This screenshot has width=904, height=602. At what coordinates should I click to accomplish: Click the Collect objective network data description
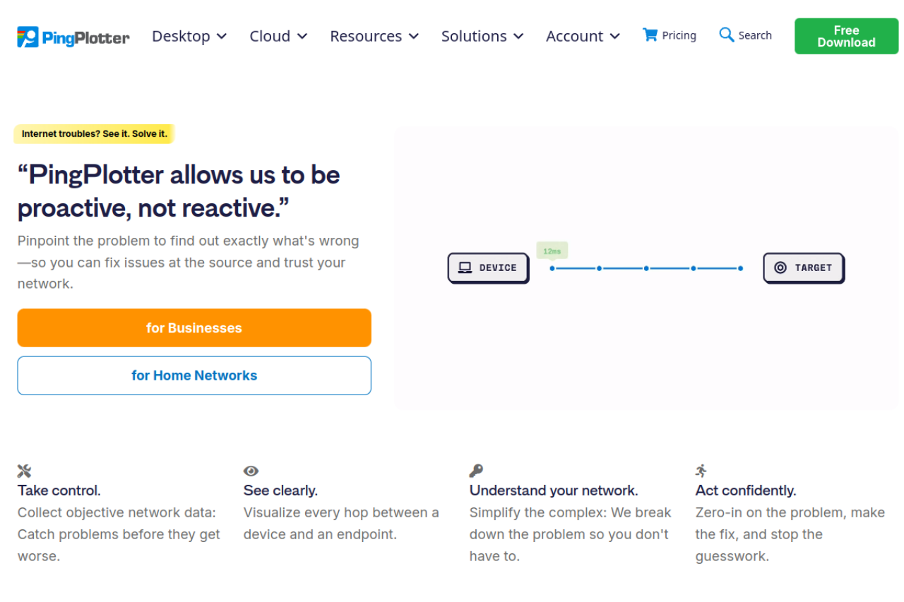tap(119, 534)
